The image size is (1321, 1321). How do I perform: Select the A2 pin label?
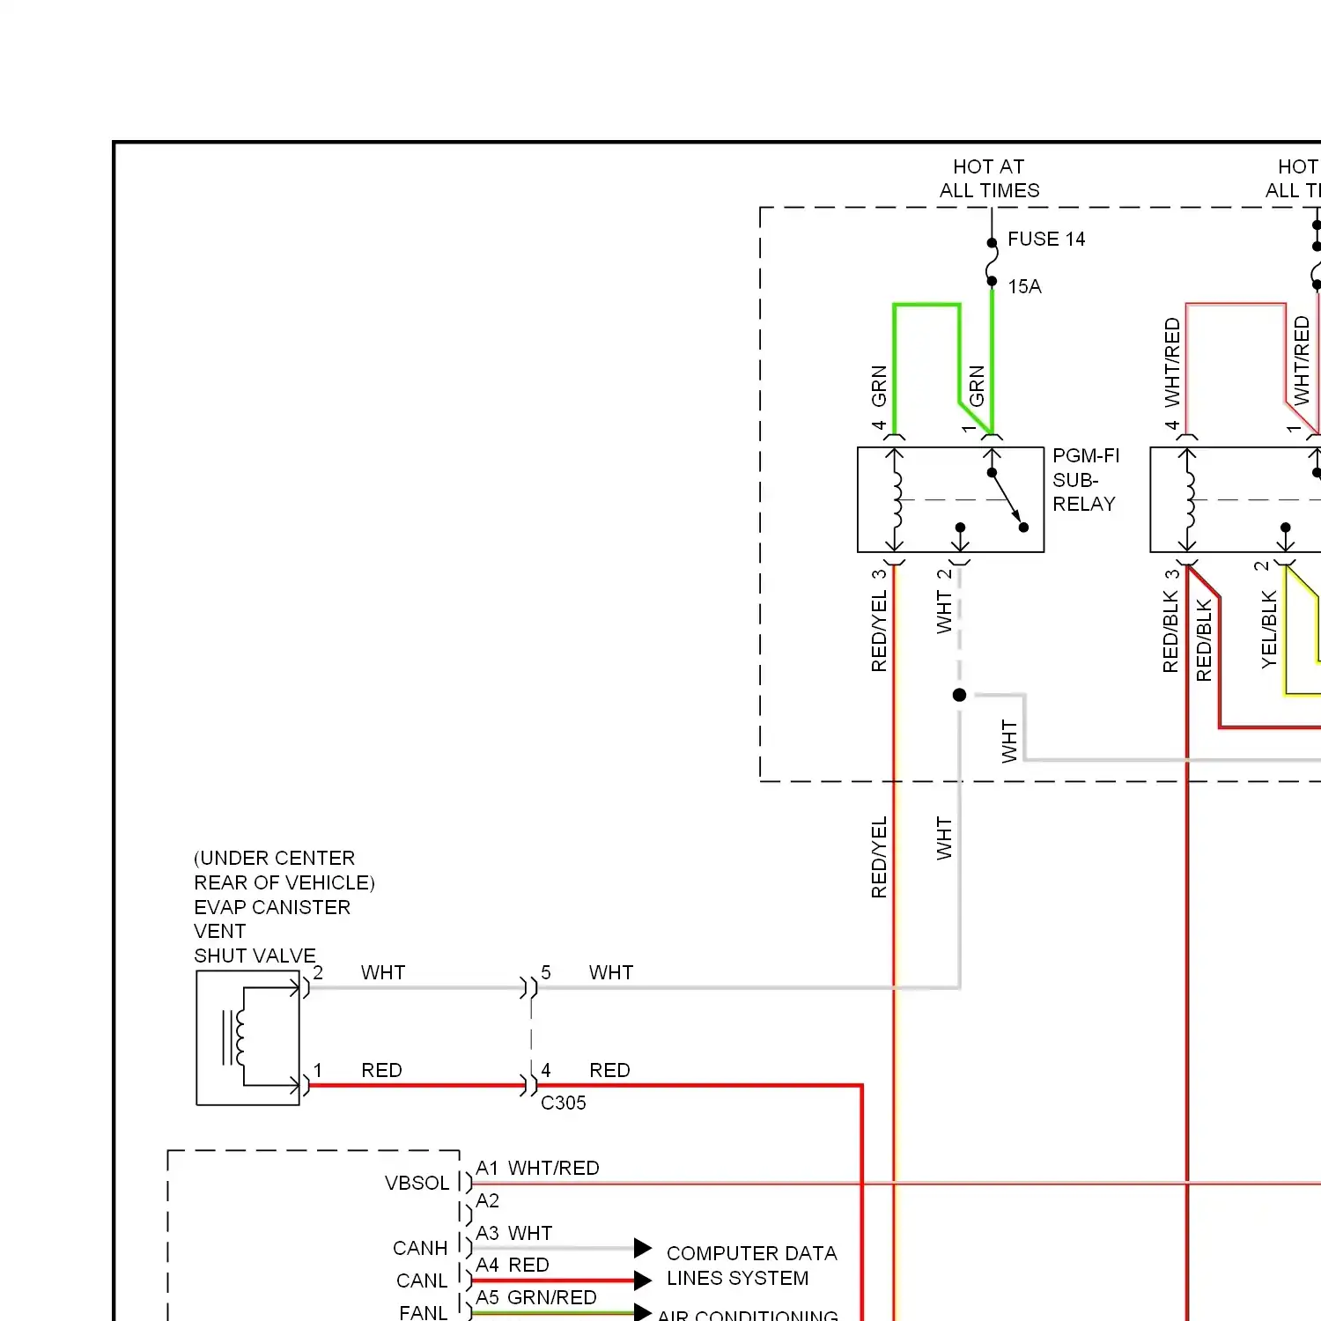point(487,1200)
